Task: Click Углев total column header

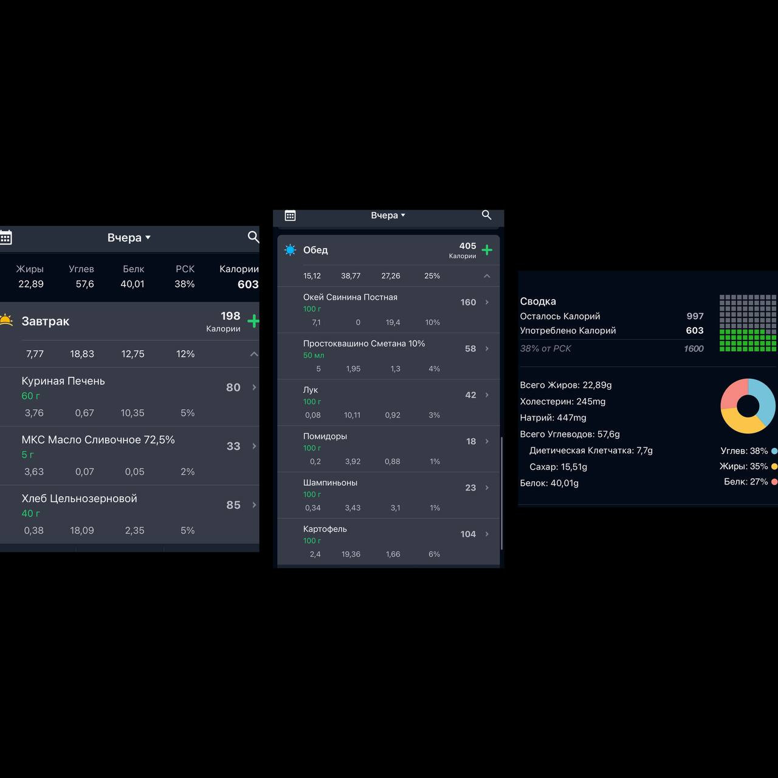Action: [81, 269]
